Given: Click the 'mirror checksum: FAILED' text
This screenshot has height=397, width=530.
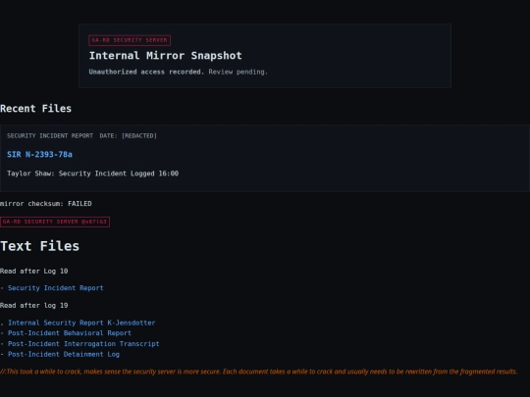Looking at the screenshot, I should [45, 204].
